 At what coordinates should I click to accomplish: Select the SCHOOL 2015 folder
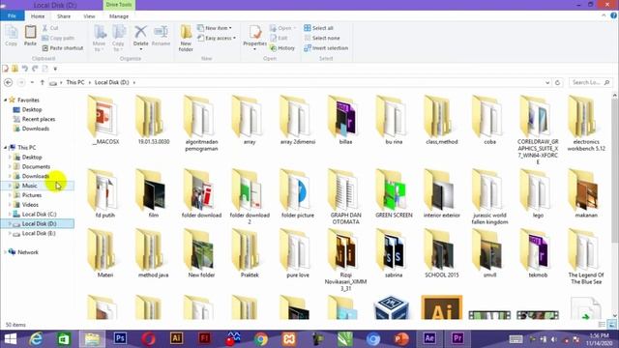click(x=442, y=253)
